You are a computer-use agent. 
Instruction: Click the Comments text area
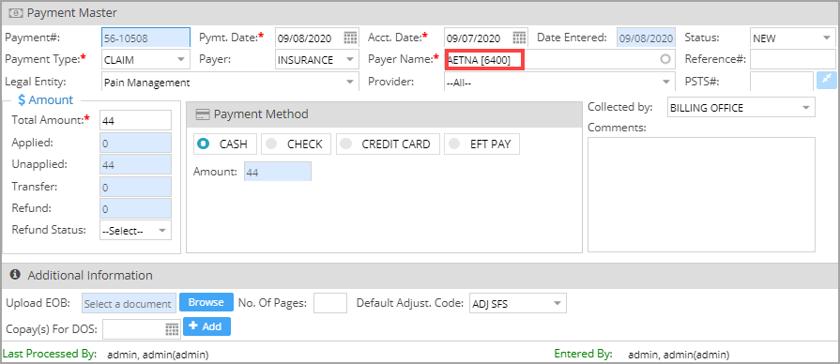[701, 194]
